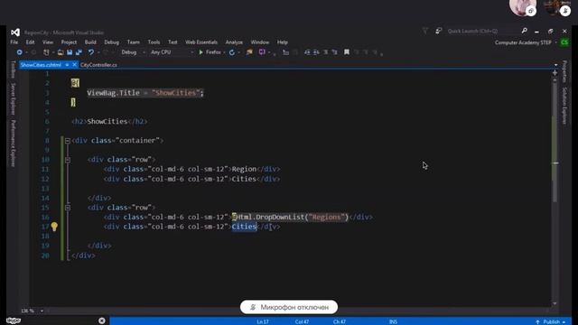
Task: Click the Save All toolbar icon
Action: (x=79, y=52)
